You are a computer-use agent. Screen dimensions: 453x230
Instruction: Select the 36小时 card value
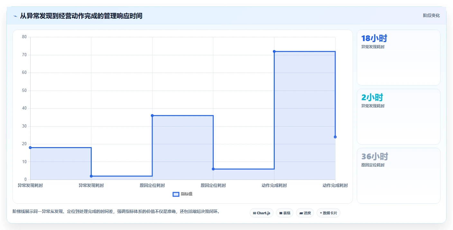pyautogui.click(x=374, y=157)
